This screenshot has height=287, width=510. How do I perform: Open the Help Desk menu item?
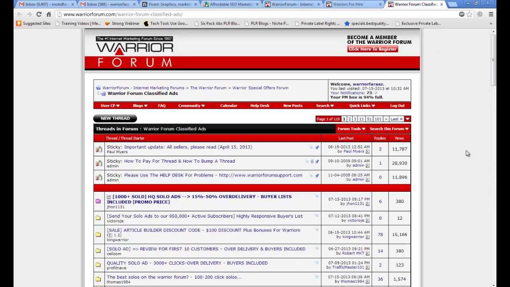(x=260, y=106)
